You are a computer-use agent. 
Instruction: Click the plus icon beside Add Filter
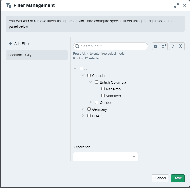(10, 44)
